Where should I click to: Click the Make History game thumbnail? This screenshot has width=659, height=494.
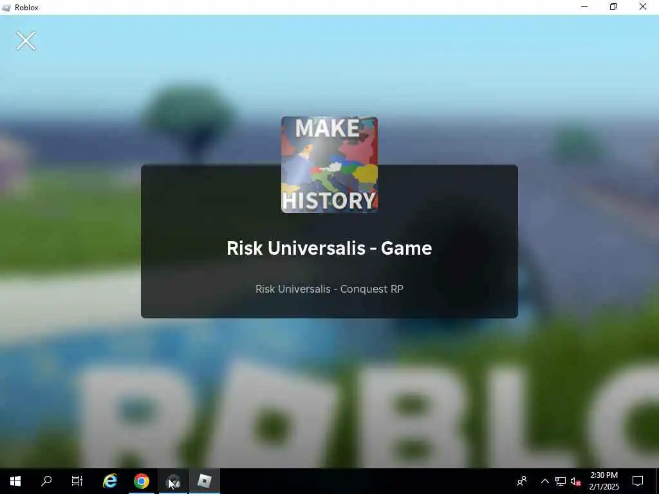click(x=329, y=165)
